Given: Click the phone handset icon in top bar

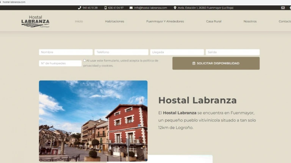Looking at the screenshot, I should 80,8.
